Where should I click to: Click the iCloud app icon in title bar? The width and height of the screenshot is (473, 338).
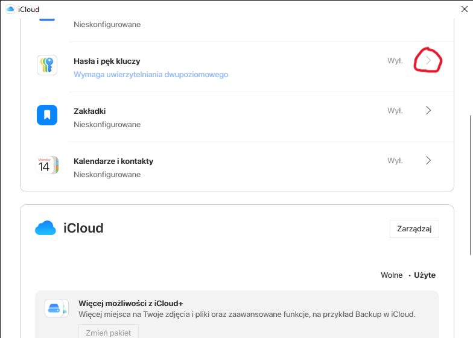coord(10,9)
